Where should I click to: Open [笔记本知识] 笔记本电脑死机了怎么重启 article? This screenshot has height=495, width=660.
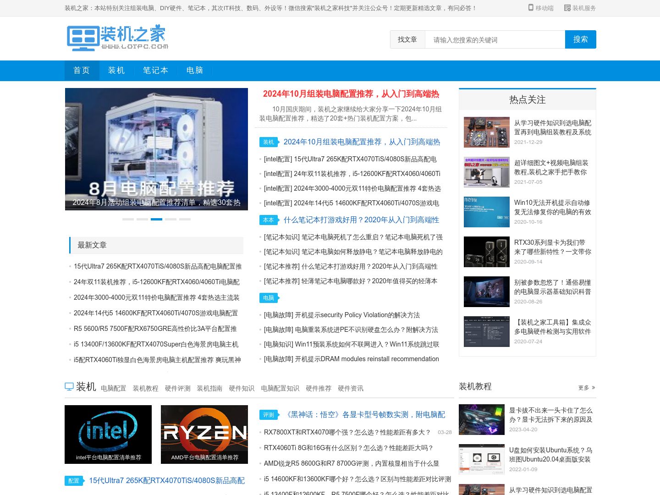pos(353,237)
